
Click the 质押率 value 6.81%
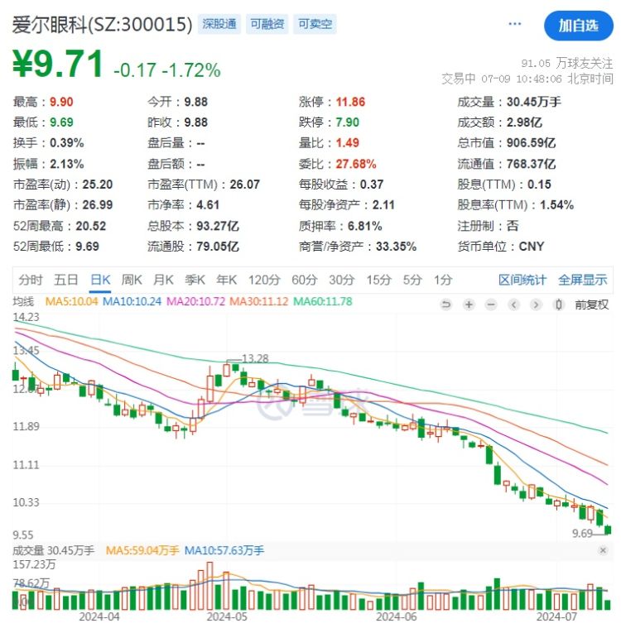tap(364, 226)
